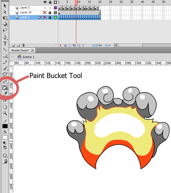Select the Eyedropper tool
The image size is (171, 193).
click(5, 94)
